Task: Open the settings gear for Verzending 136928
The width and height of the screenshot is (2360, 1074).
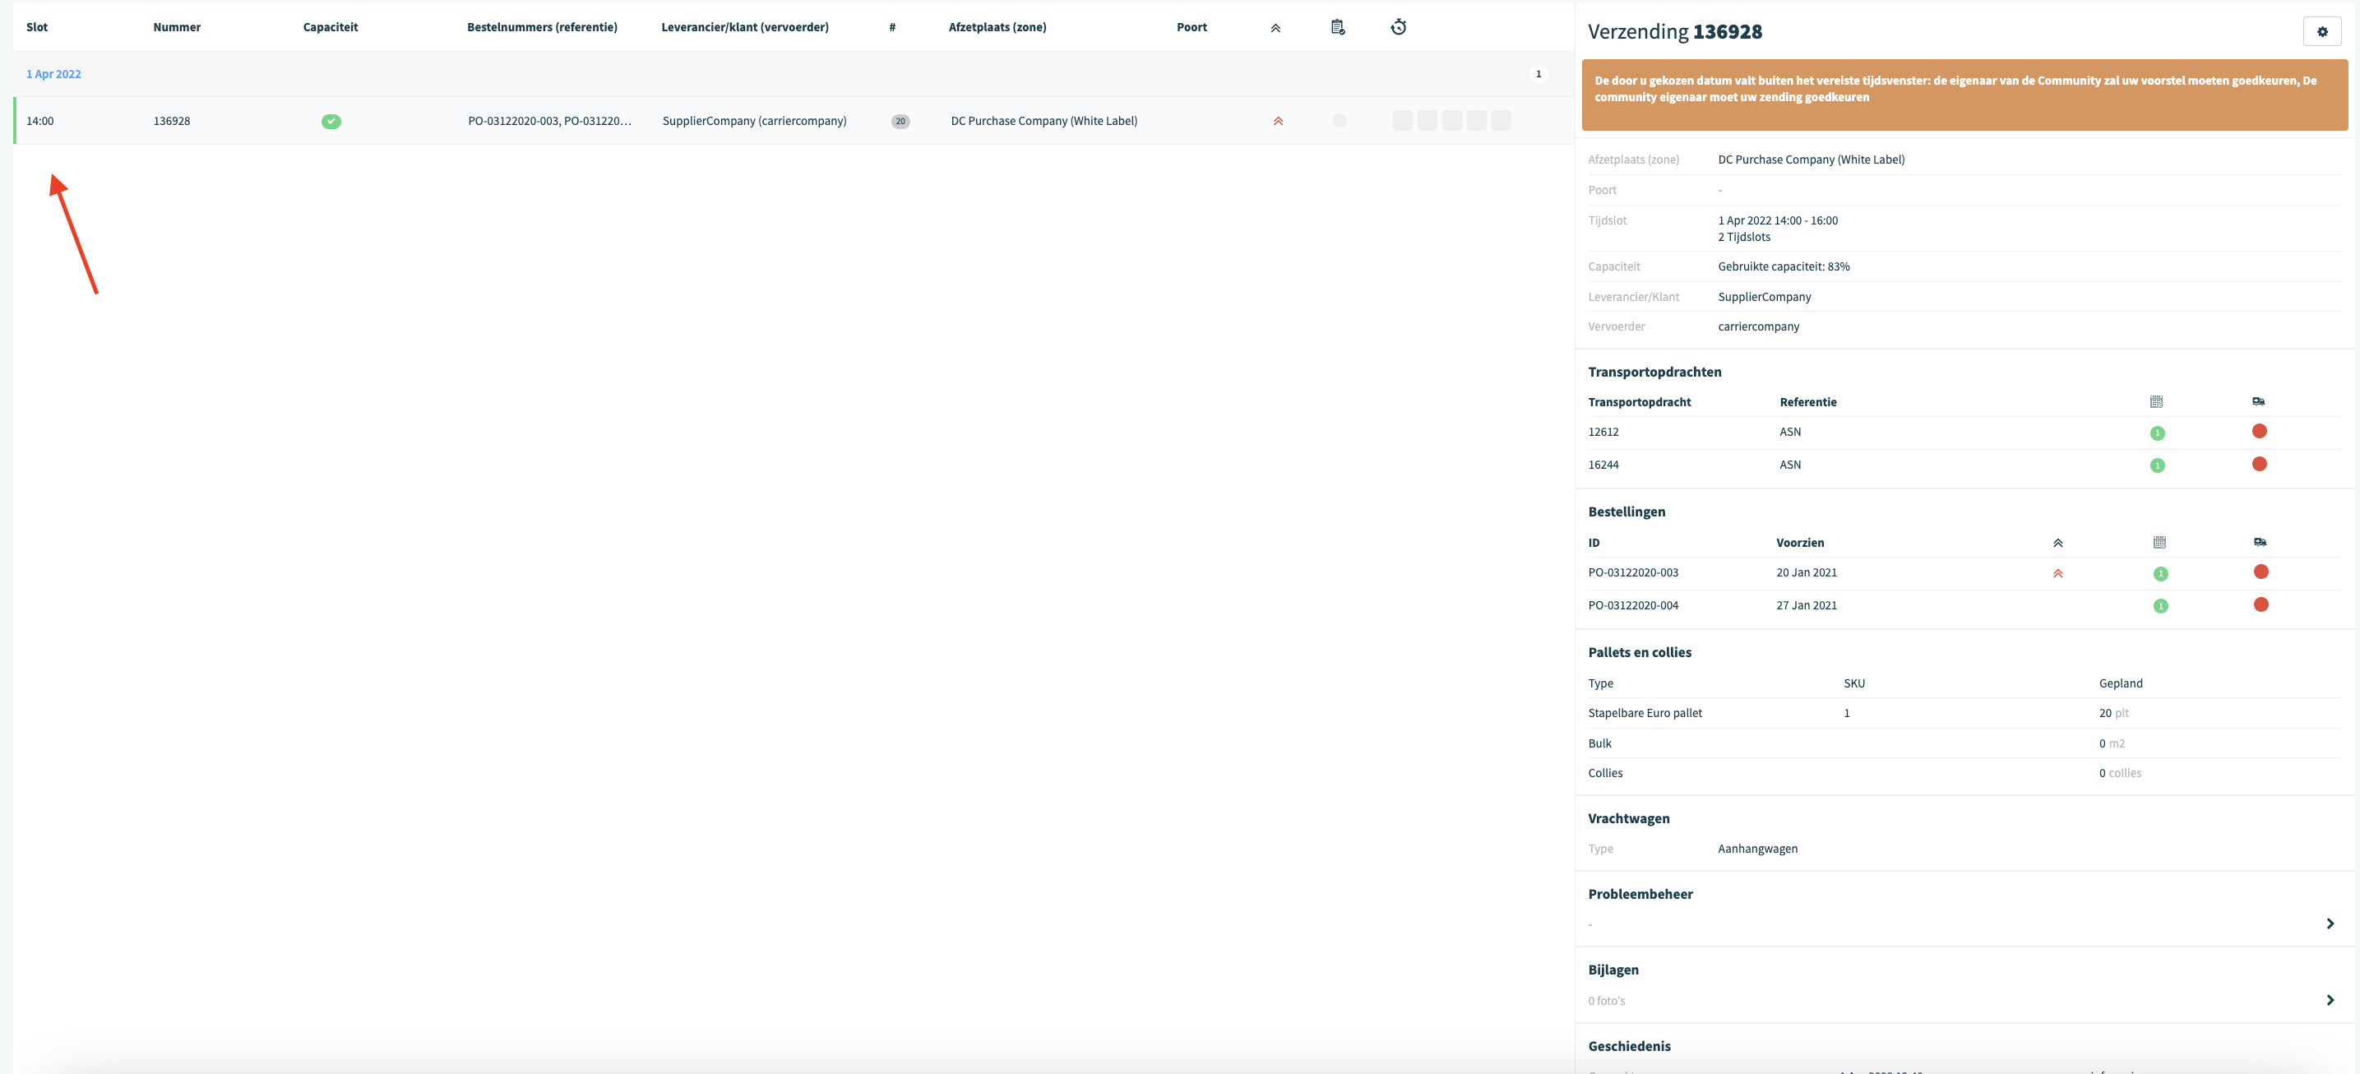Action: tap(2321, 31)
